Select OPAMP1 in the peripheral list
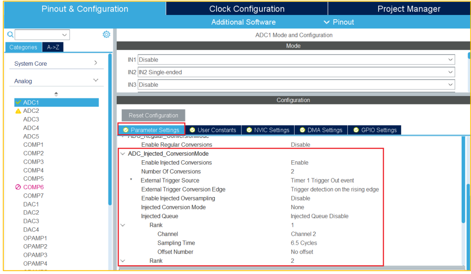471x274 pixels. coord(35,238)
